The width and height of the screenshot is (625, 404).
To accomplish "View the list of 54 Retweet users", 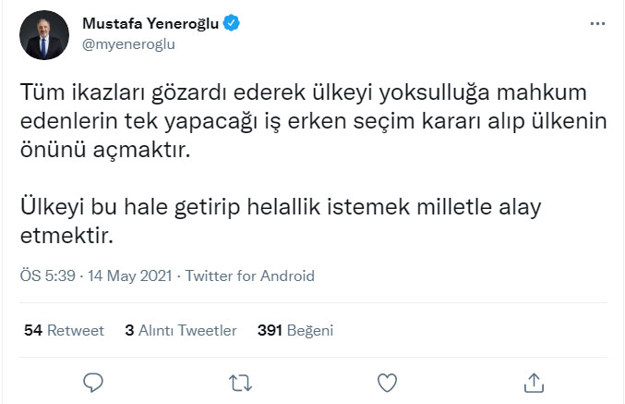I will point(64,330).
